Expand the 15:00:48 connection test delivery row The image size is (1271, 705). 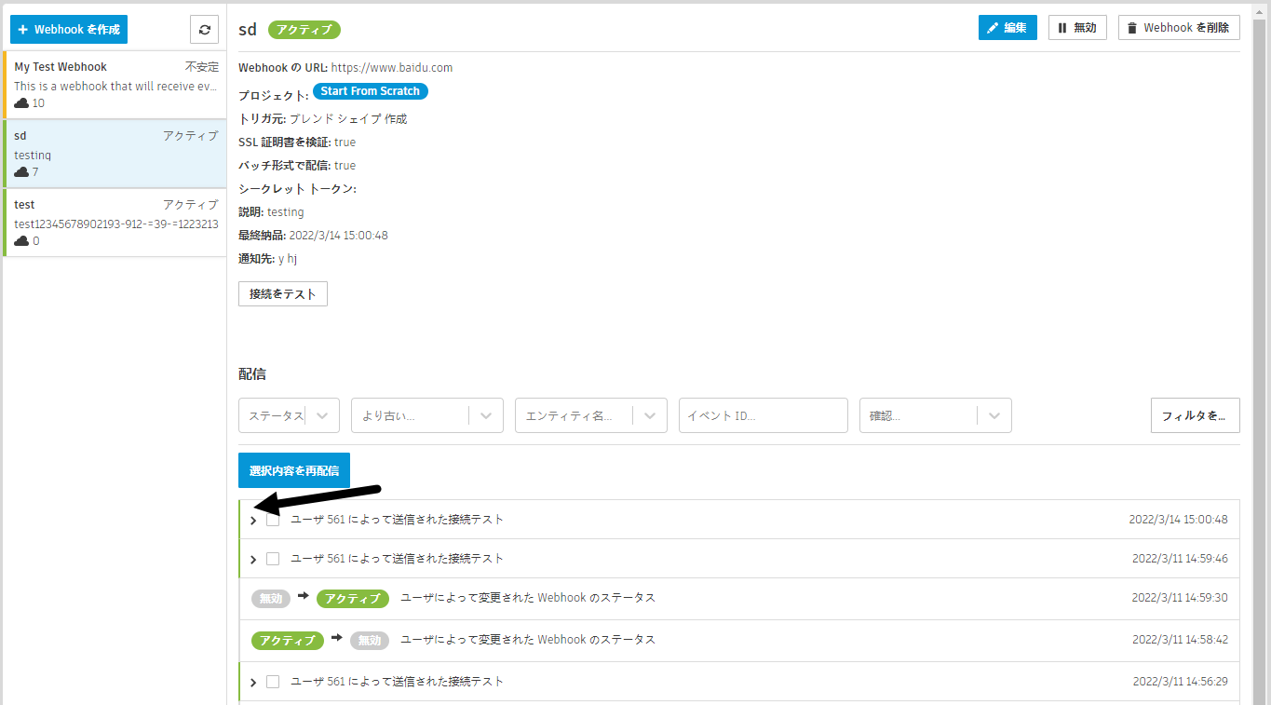tap(253, 521)
